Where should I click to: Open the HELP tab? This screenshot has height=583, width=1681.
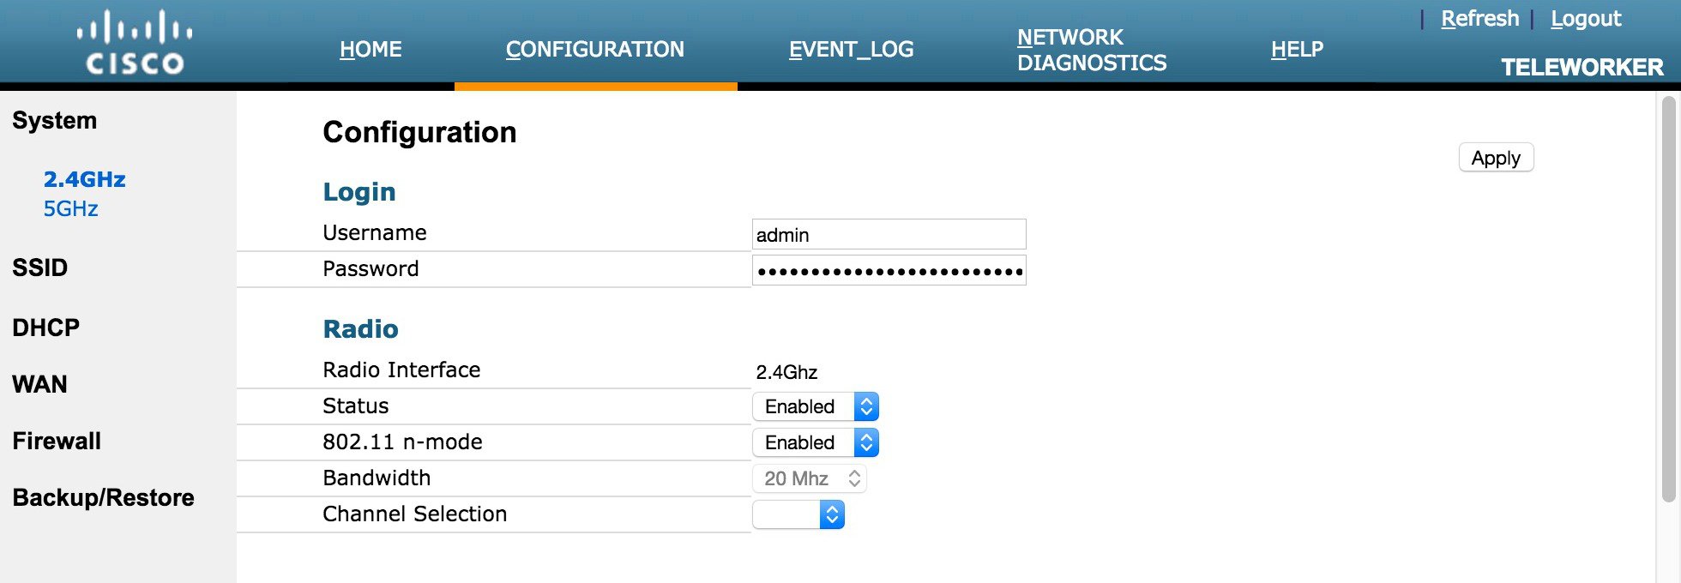coord(1297,50)
